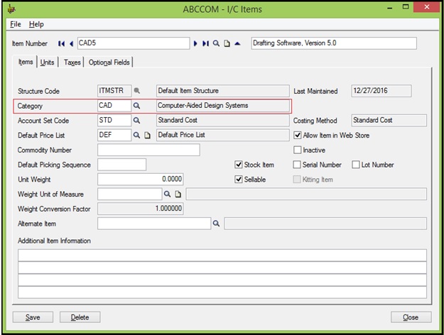Enable the Serial Number checkbox

297,165
